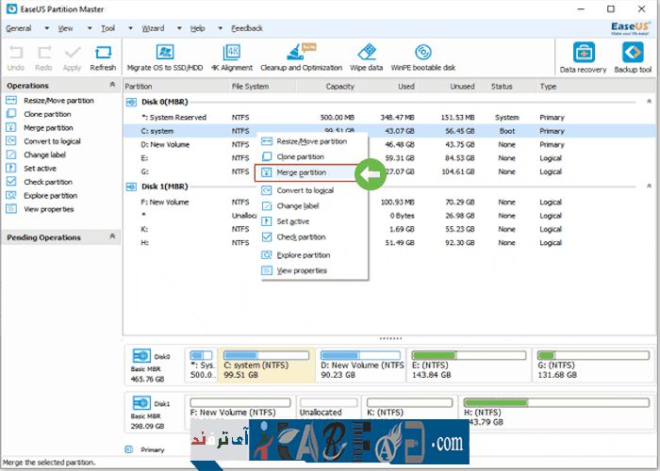
Task: Open the Wizard menu
Action: 153,28
